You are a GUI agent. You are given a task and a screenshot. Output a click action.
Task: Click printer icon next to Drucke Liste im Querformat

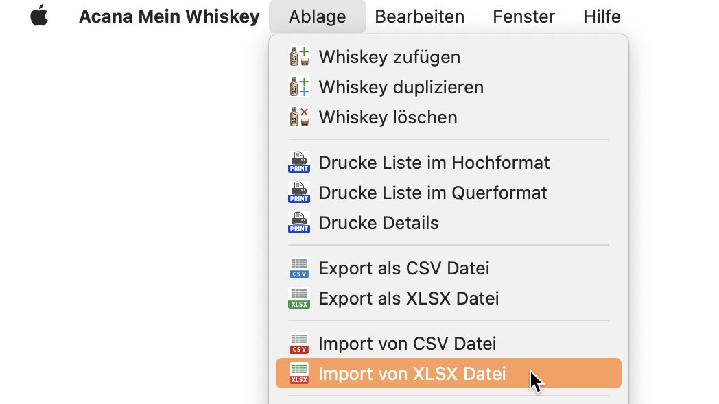click(x=299, y=193)
